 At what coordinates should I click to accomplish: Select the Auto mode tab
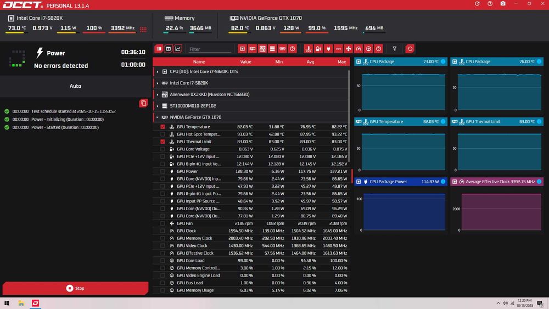pos(75,86)
